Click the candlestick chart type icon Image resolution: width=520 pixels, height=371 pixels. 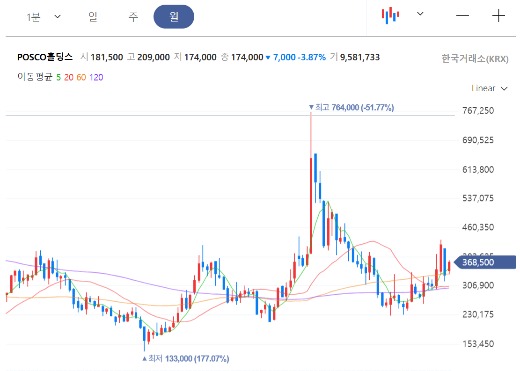click(x=390, y=15)
